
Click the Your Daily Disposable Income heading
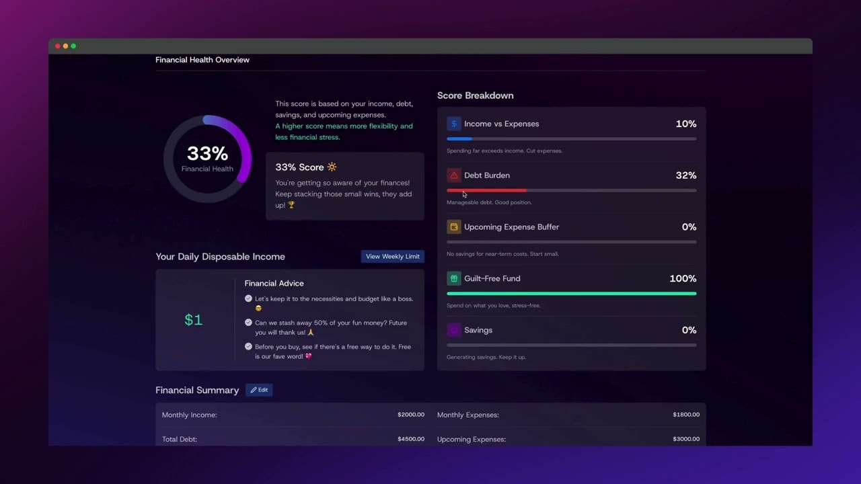pos(220,257)
